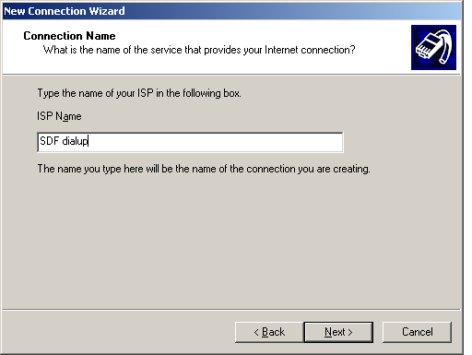The image size is (472, 355).
Task: Click the right chevron on Next button
Action: coord(349,332)
